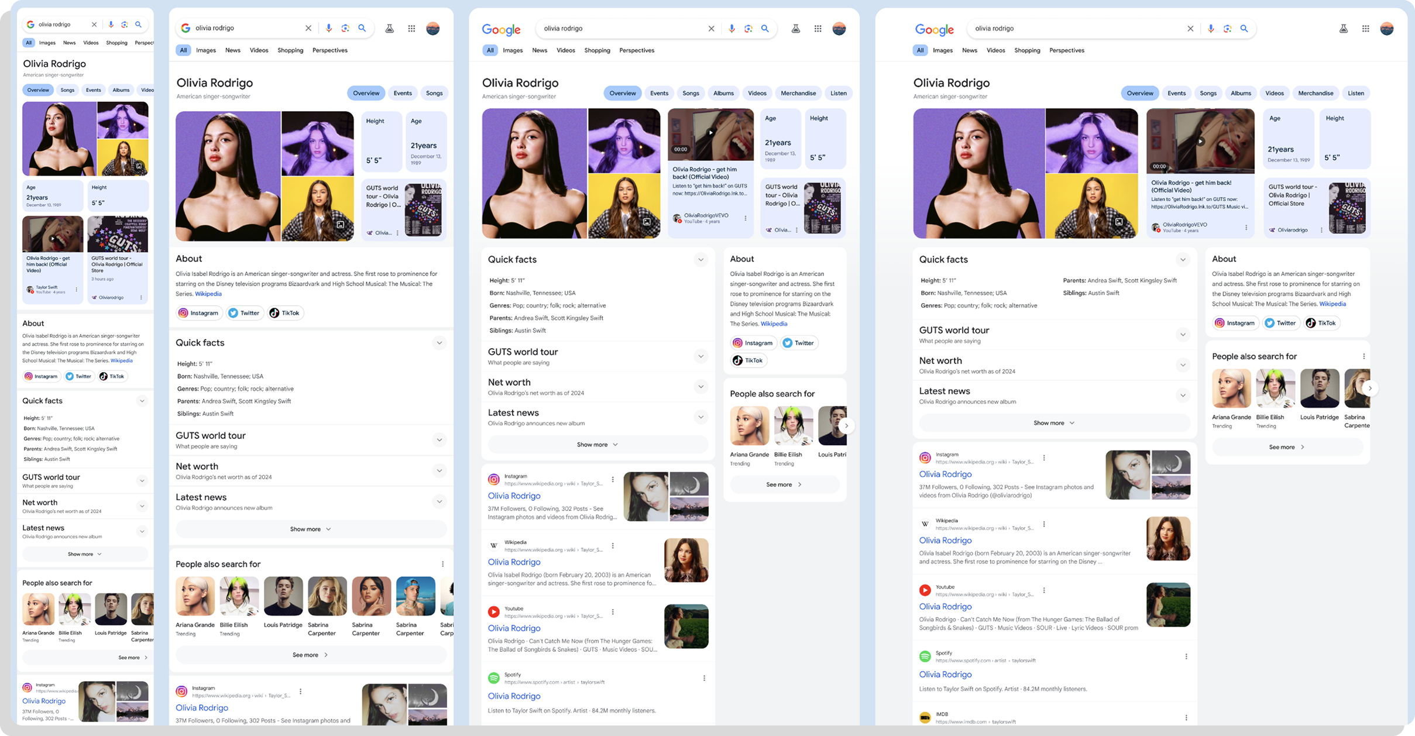Open the IMDB search result
1415x736 pixels.
941,714
